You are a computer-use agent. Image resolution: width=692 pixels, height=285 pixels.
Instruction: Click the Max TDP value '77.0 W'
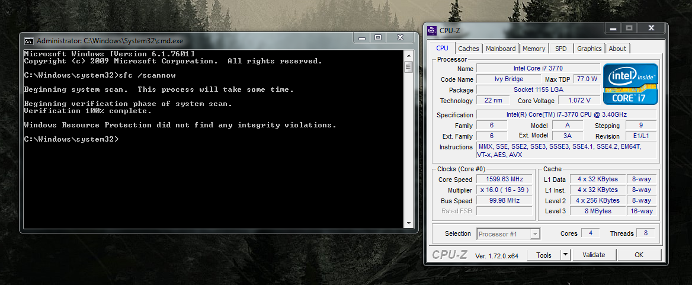pyautogui.click(x=587, y=79)
